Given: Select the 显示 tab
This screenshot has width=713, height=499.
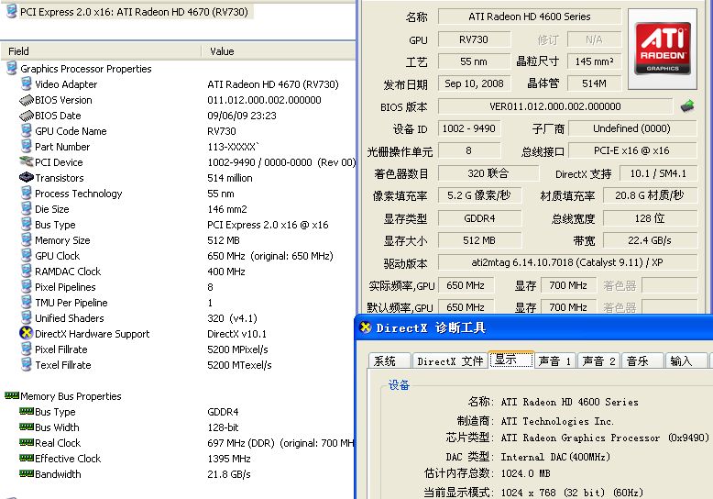Looking at the screenshot, I should click(x=511, y=360).
